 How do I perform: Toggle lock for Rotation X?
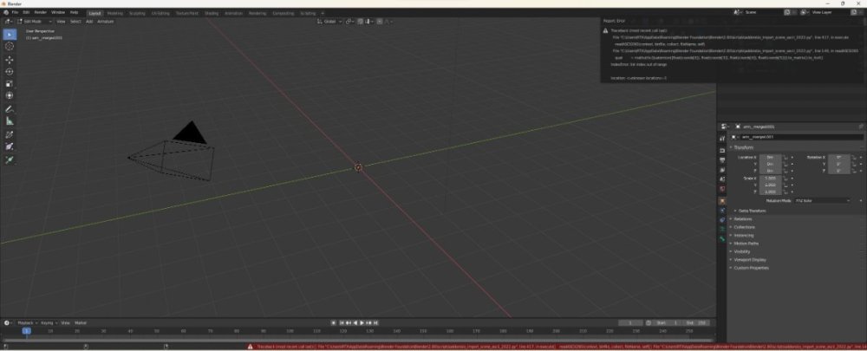pyautogui.click(x=854, y=158)
